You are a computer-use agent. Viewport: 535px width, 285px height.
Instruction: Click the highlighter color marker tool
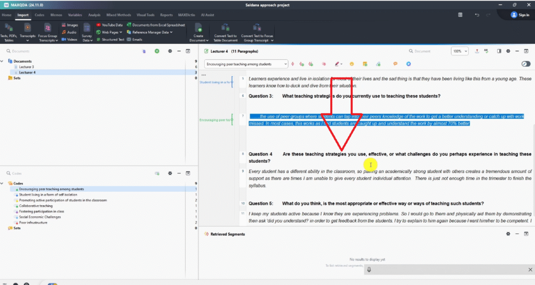pyautogui.click(x=337, y=64)
